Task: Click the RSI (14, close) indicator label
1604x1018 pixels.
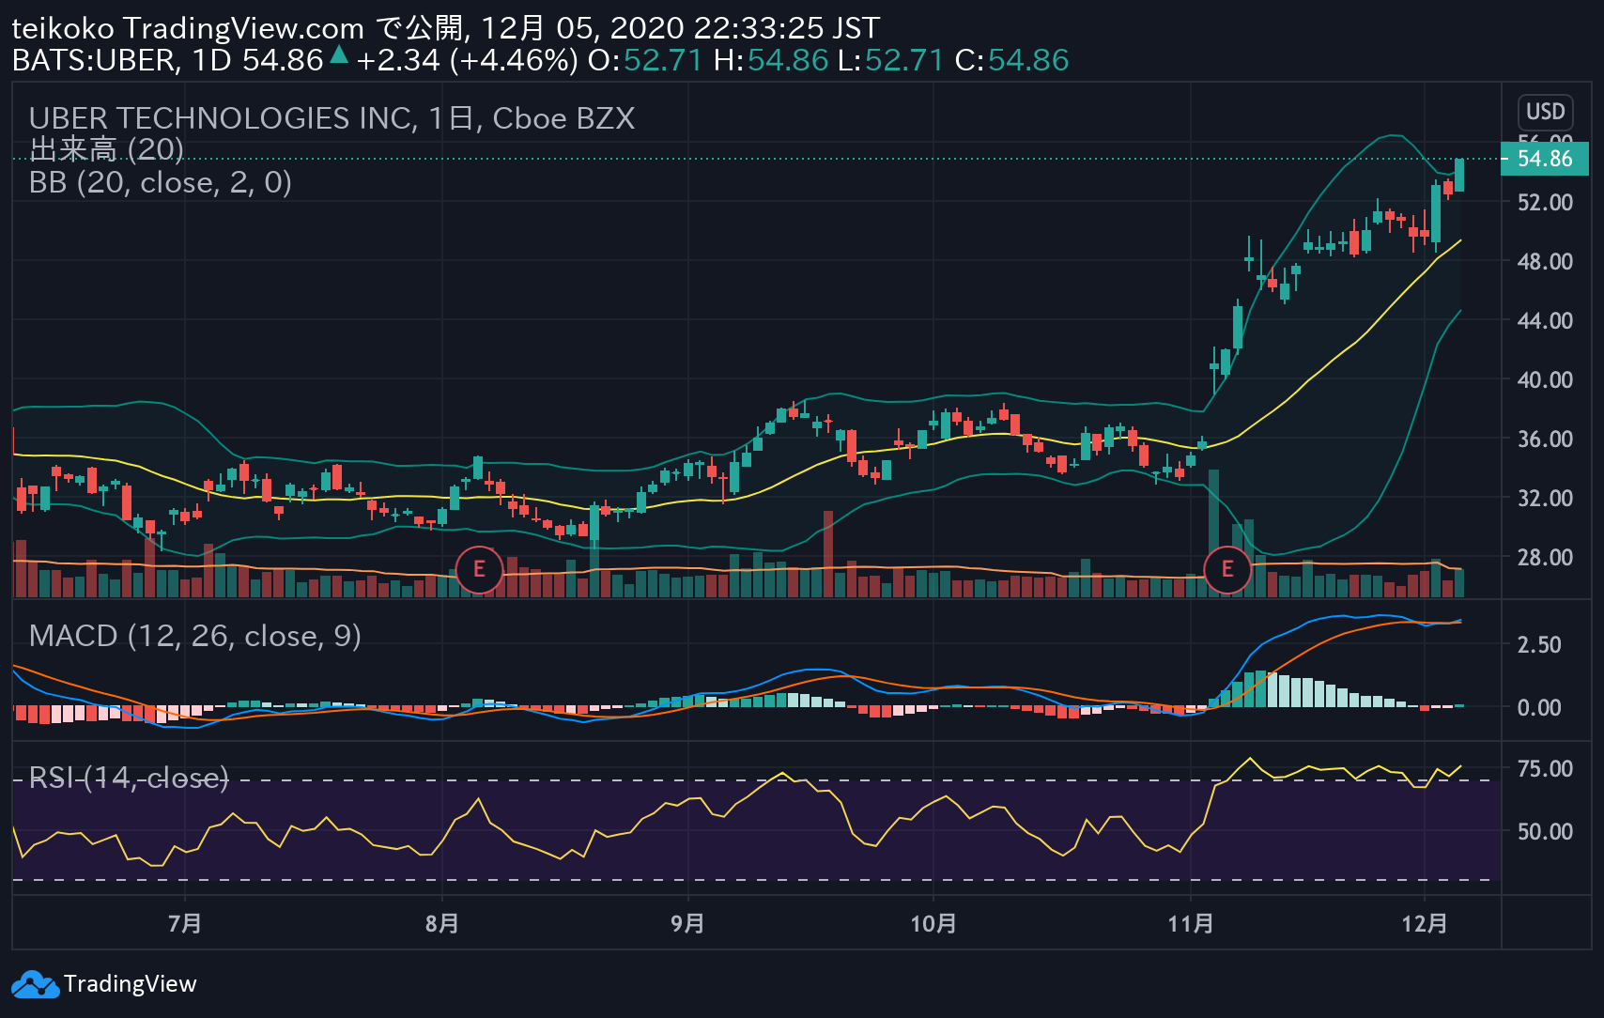Action: tap(129, 778)
